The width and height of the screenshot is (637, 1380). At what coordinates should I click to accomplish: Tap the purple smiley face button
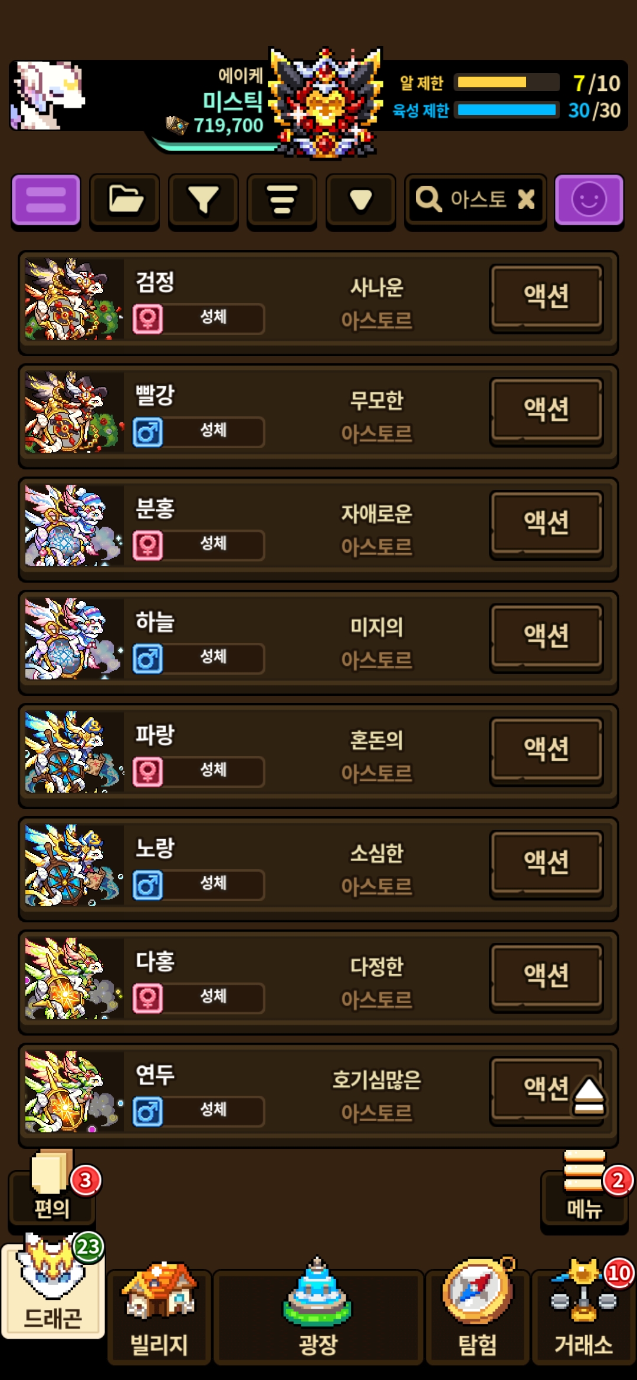click(589, 200)
